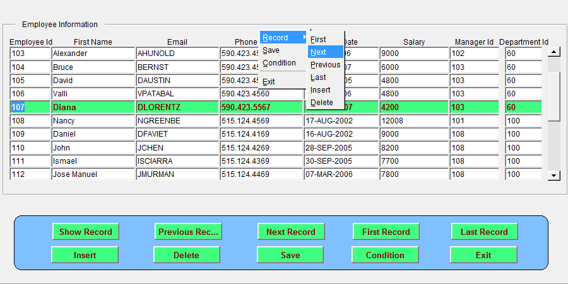Click the Email field containing NGREENBE
The image size is (568, 284).
(x=177, y=121)
